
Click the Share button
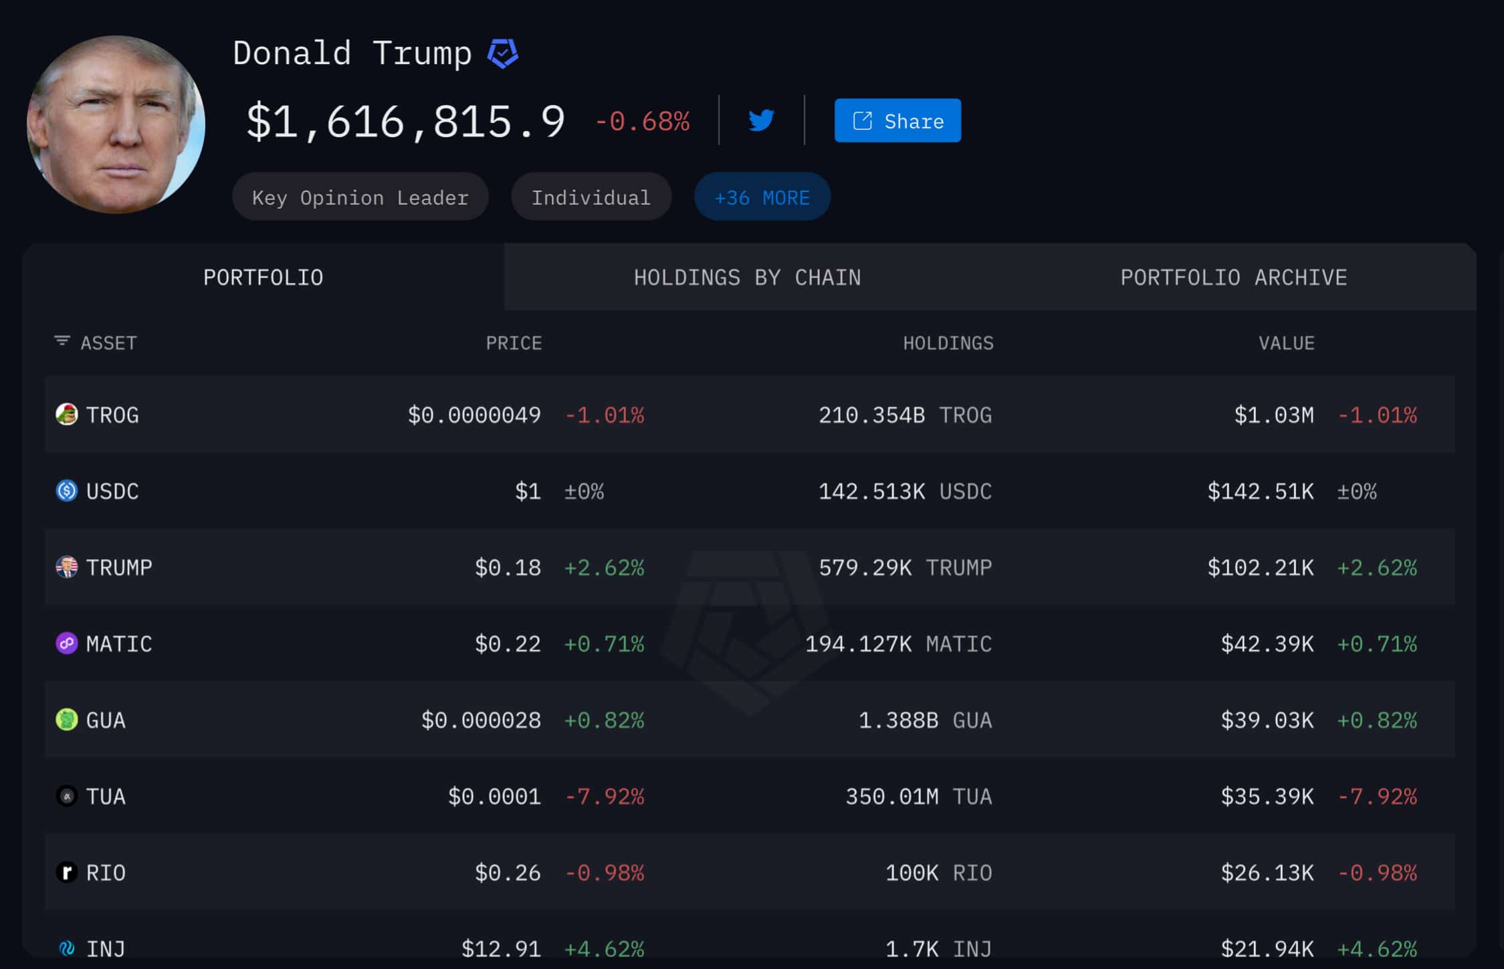pos(897,120)
